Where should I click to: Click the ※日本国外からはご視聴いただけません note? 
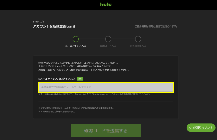click(57, 112)
